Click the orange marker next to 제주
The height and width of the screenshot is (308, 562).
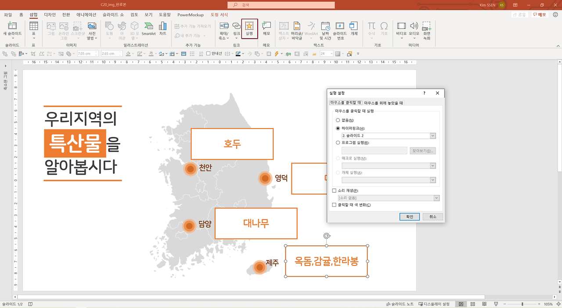coord(259,267)
